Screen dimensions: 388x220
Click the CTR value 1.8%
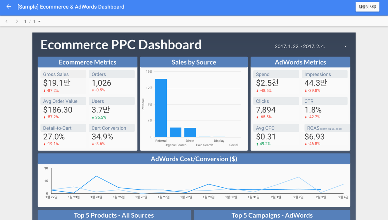tap(313, 110)
